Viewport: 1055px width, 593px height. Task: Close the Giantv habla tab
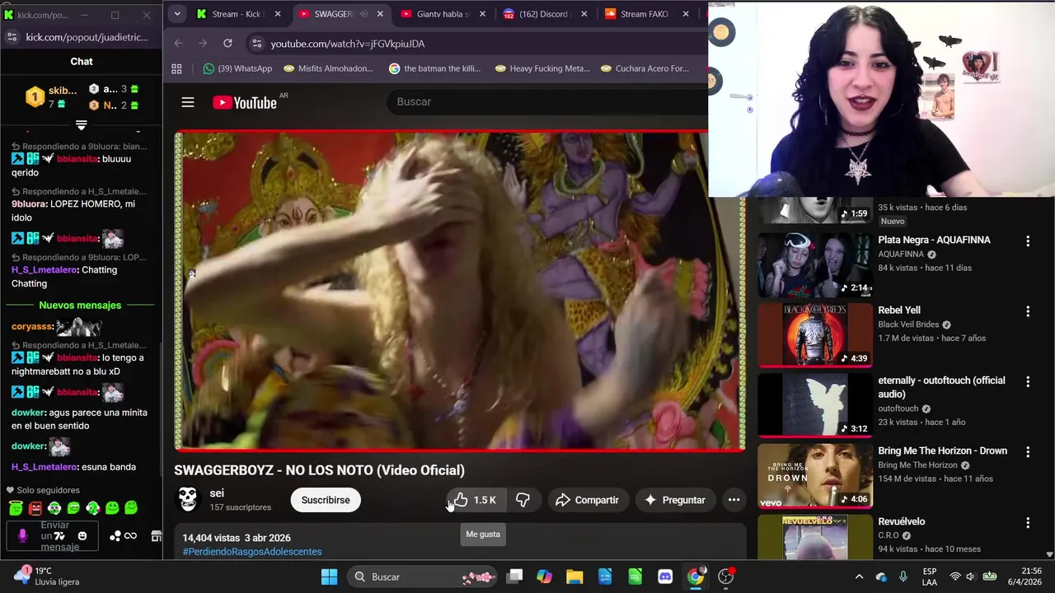pos(482,14)
